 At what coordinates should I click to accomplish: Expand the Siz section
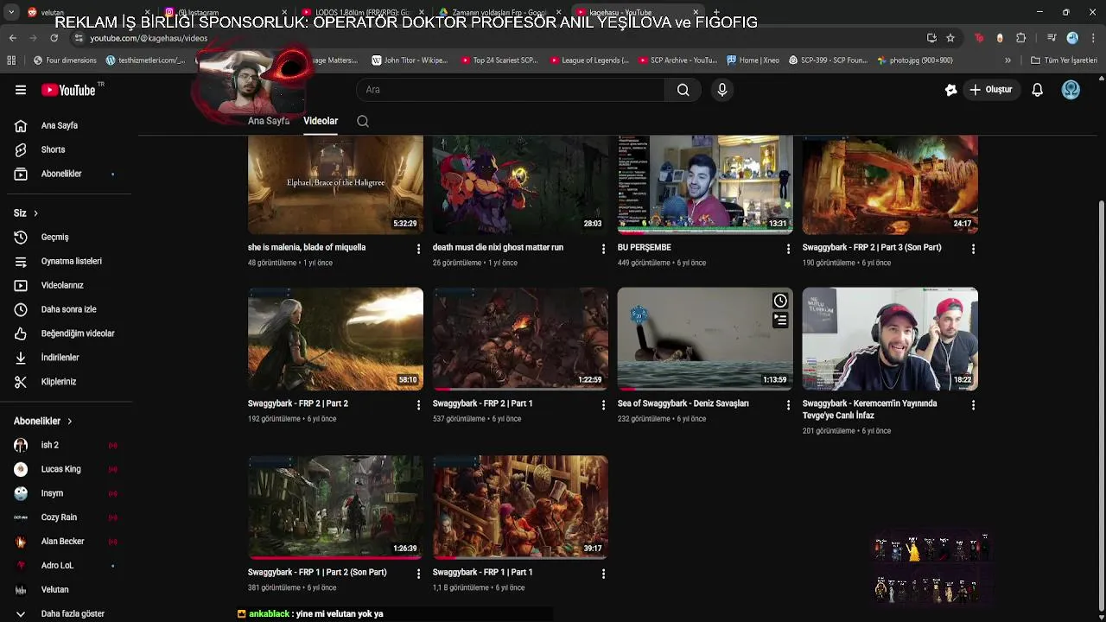click(26, 213)
